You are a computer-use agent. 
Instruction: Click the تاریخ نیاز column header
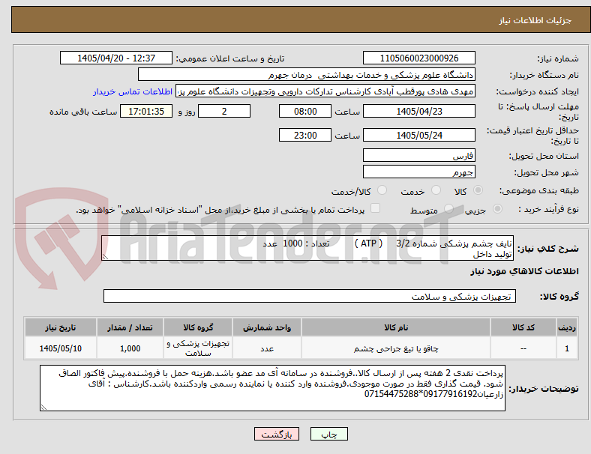coord(61,327)
